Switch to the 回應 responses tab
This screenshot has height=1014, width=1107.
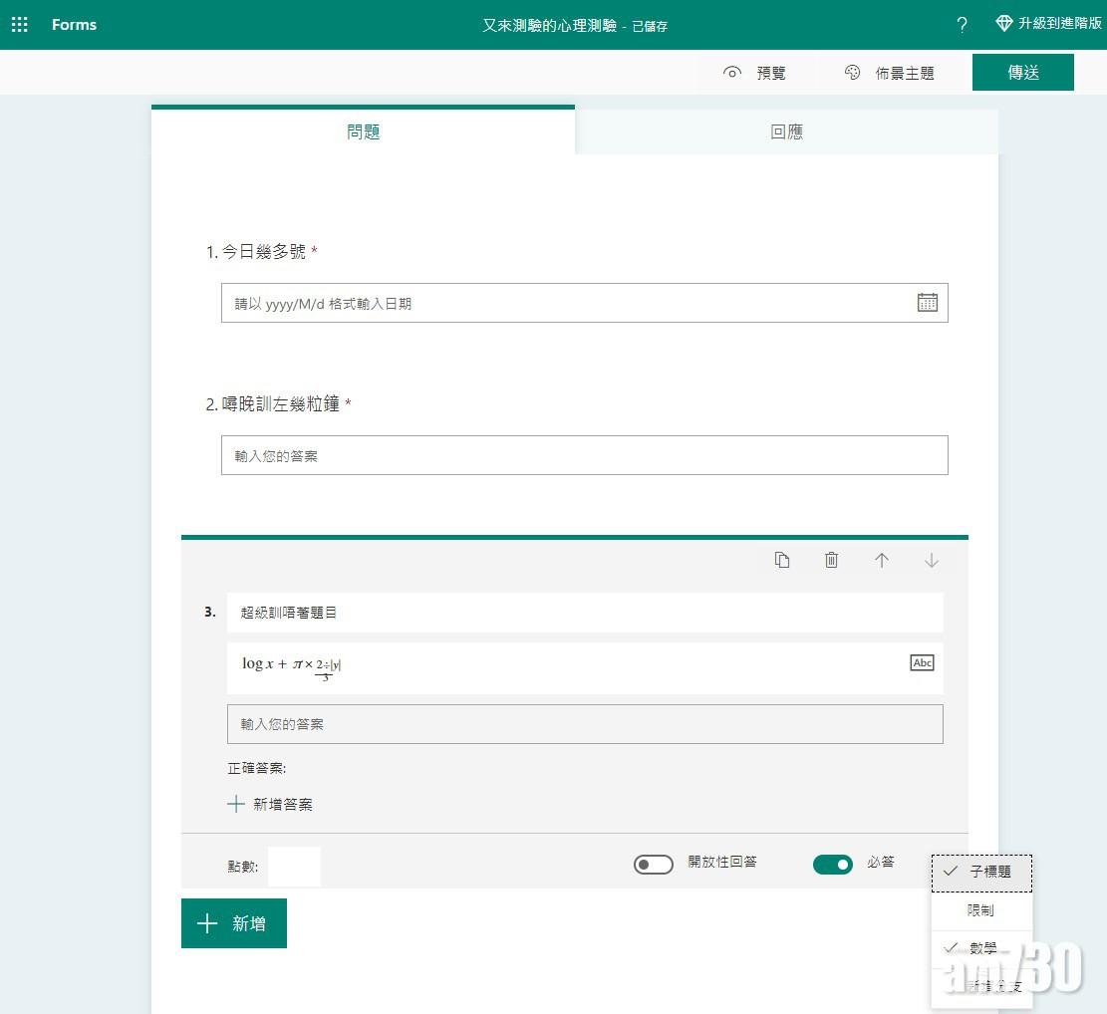click(786, 131)
